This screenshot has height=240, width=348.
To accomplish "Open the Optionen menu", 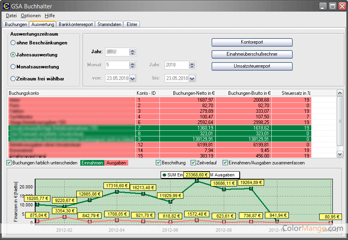I will tap(30, 16).
